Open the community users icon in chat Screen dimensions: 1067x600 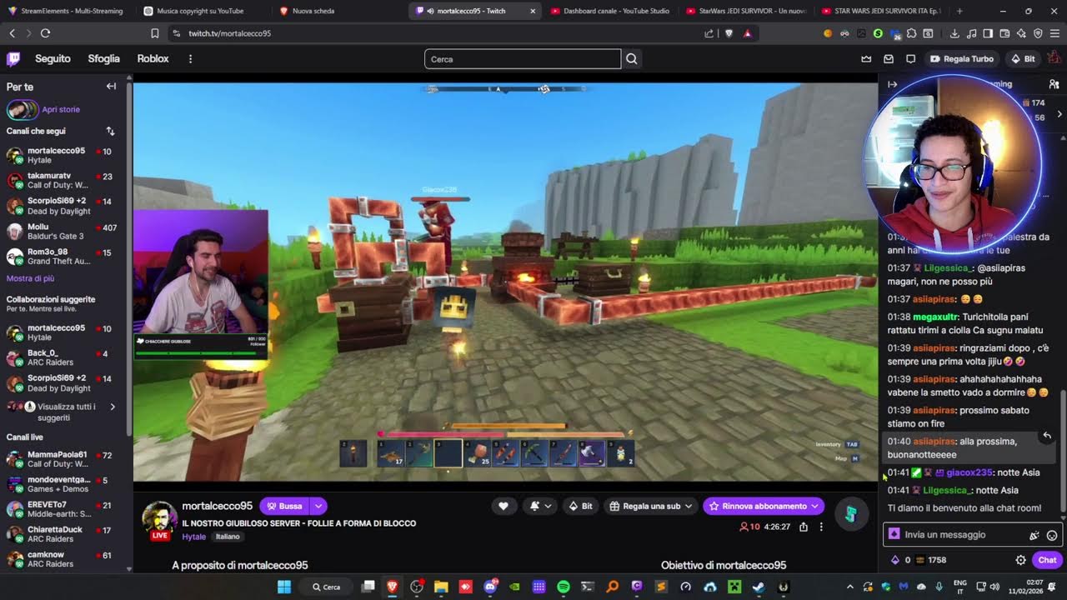click(x=1054, y=84)
